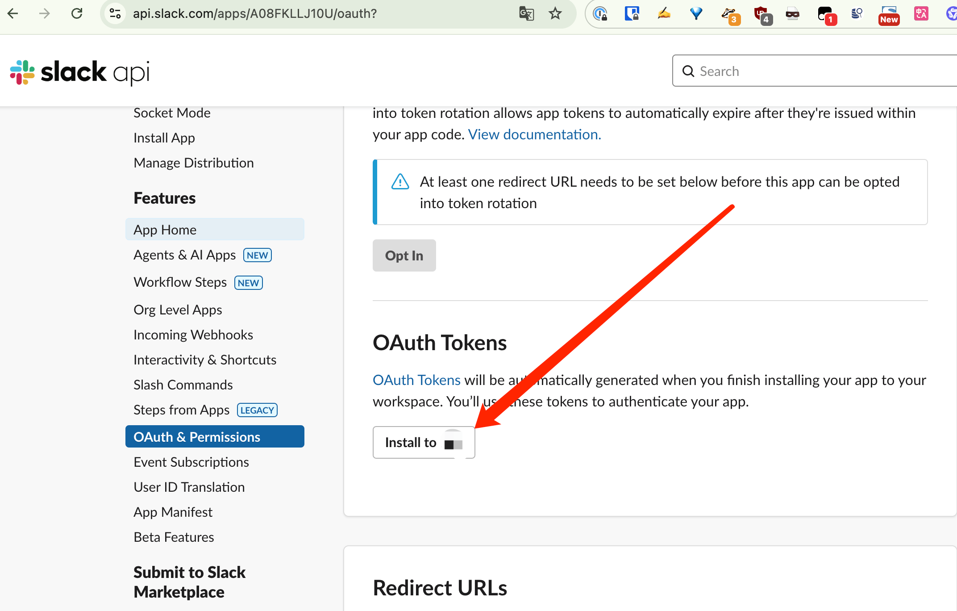Open Incoming Webhooks settings
957x611 pixels.
point(193,335)
